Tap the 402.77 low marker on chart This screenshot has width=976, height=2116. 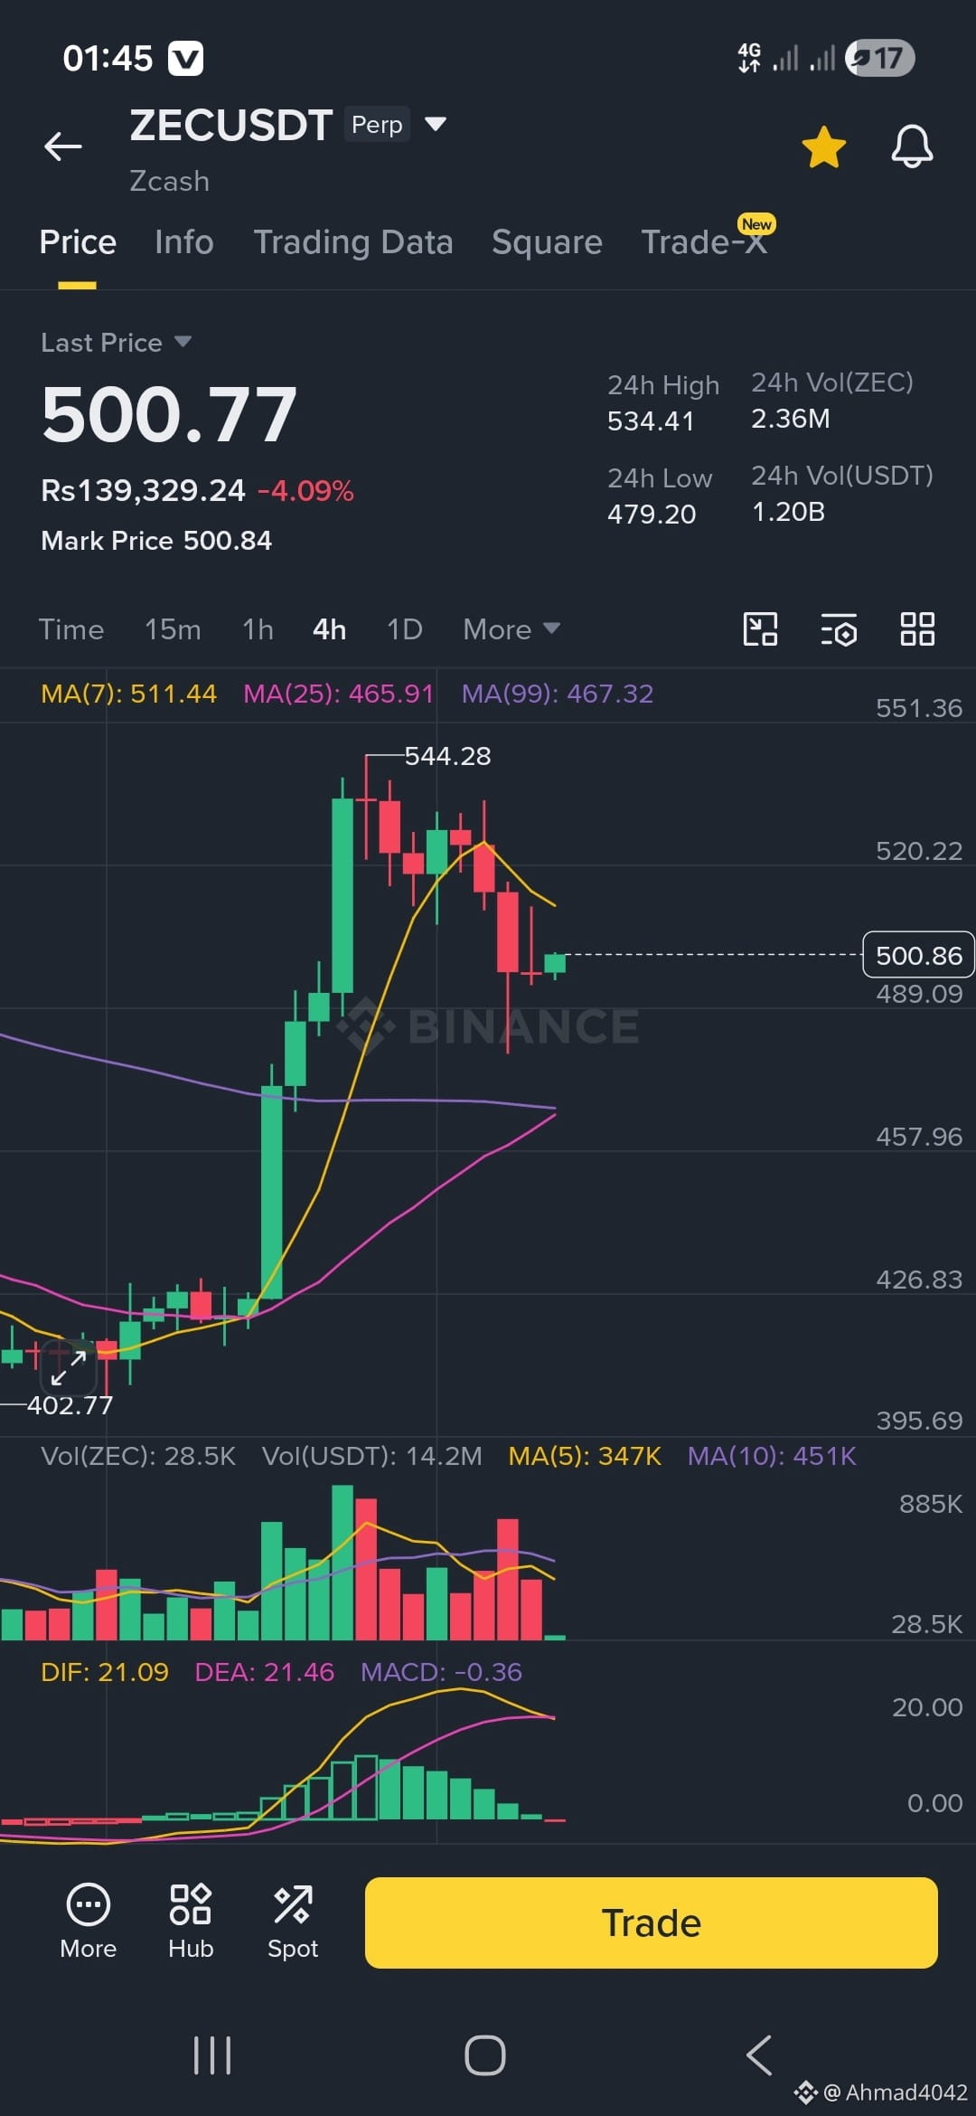click(x=70, y=1405)
